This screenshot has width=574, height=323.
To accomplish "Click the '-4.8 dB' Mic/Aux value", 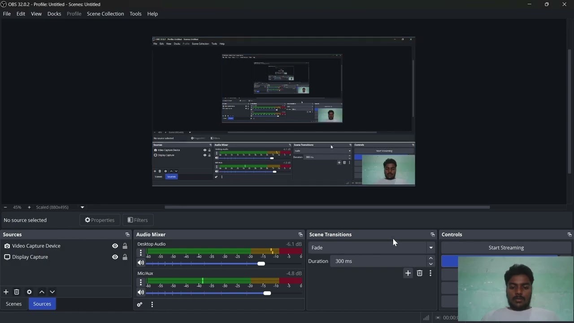I will point(294,273).
